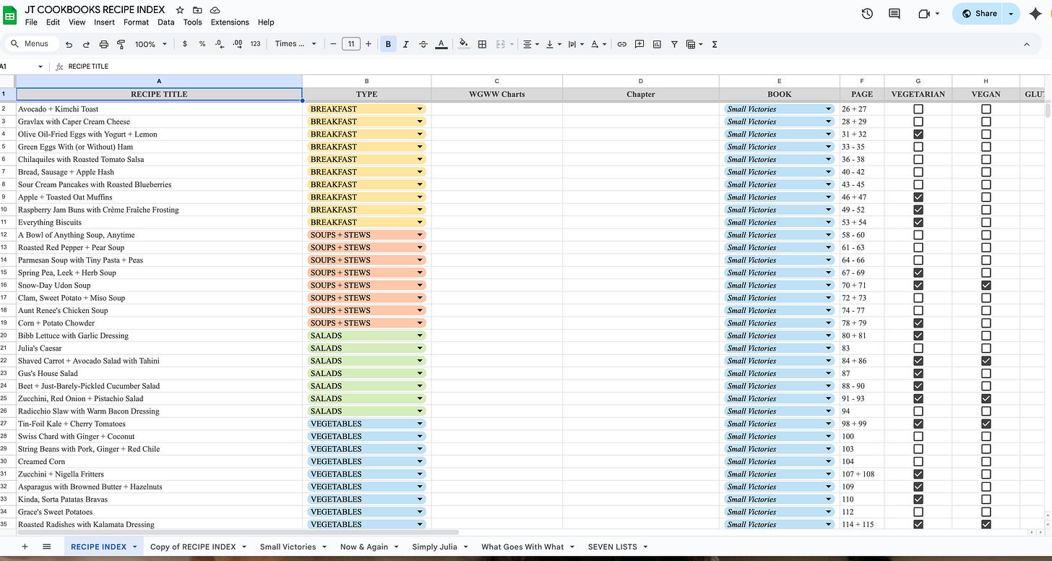Format as currency with dollar icon
This screenshot has height=561, width=1052.
coord(185,44)
